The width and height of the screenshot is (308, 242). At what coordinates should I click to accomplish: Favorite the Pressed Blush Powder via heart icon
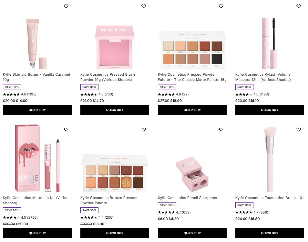point(143,6)
